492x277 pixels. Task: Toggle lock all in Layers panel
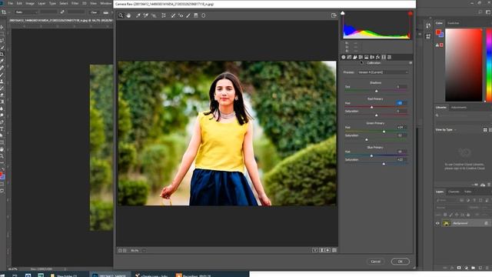468,215
